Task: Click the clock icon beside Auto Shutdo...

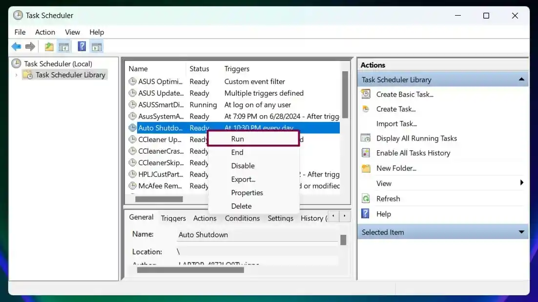Action: coord(132,128)
